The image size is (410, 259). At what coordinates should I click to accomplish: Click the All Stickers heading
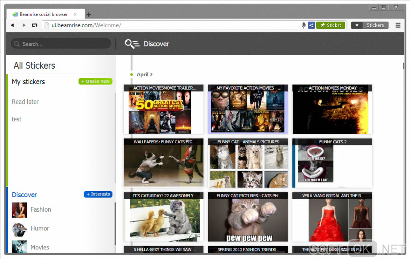coord(34,65)
